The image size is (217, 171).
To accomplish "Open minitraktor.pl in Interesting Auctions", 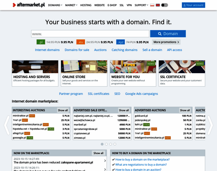I will point(21,116).
